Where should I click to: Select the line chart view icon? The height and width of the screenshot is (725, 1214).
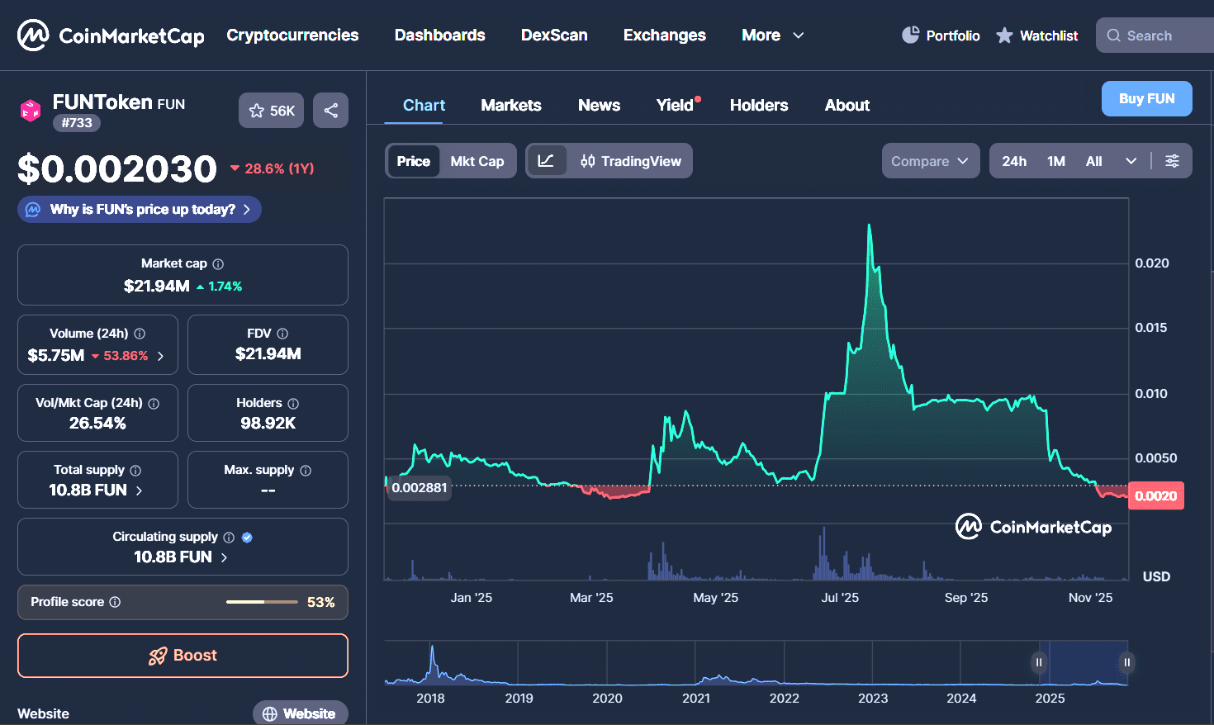[x=546, y=161]
